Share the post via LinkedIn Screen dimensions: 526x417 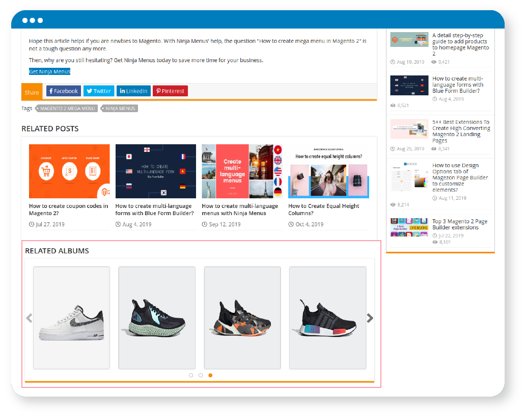tap(133, 91)
